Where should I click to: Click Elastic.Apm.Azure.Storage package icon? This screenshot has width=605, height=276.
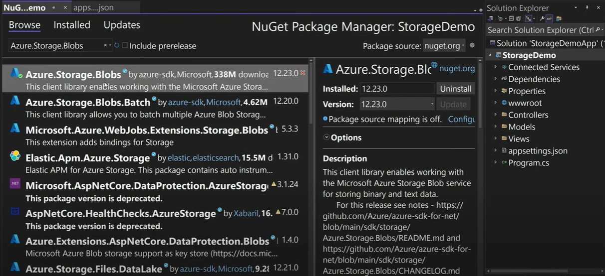(15, 156)
